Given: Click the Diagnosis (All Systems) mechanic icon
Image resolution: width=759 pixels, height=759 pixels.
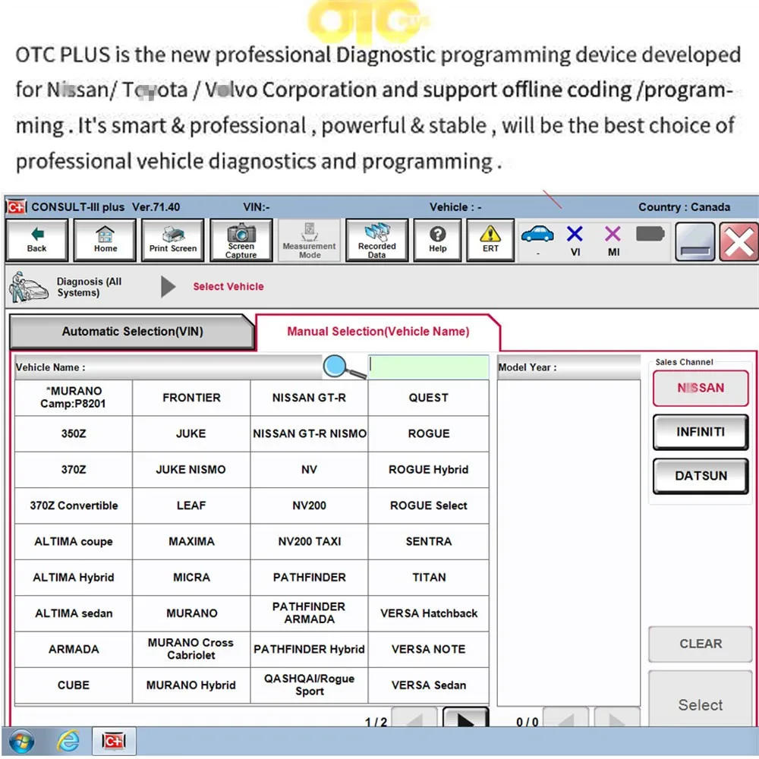Looking at the screenshot, I should [x=28, y=287].
